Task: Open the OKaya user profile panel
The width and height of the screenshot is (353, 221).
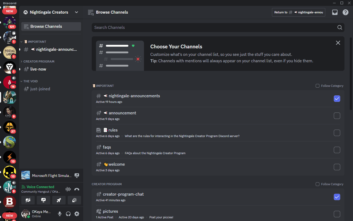Action: [x=37, y=214]
